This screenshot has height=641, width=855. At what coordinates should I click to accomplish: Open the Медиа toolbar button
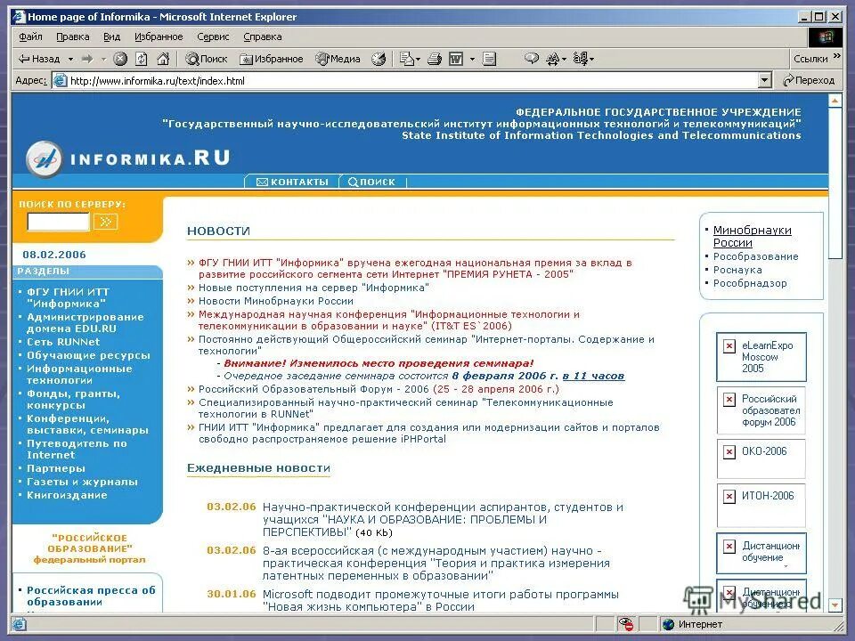click(338, 59)
